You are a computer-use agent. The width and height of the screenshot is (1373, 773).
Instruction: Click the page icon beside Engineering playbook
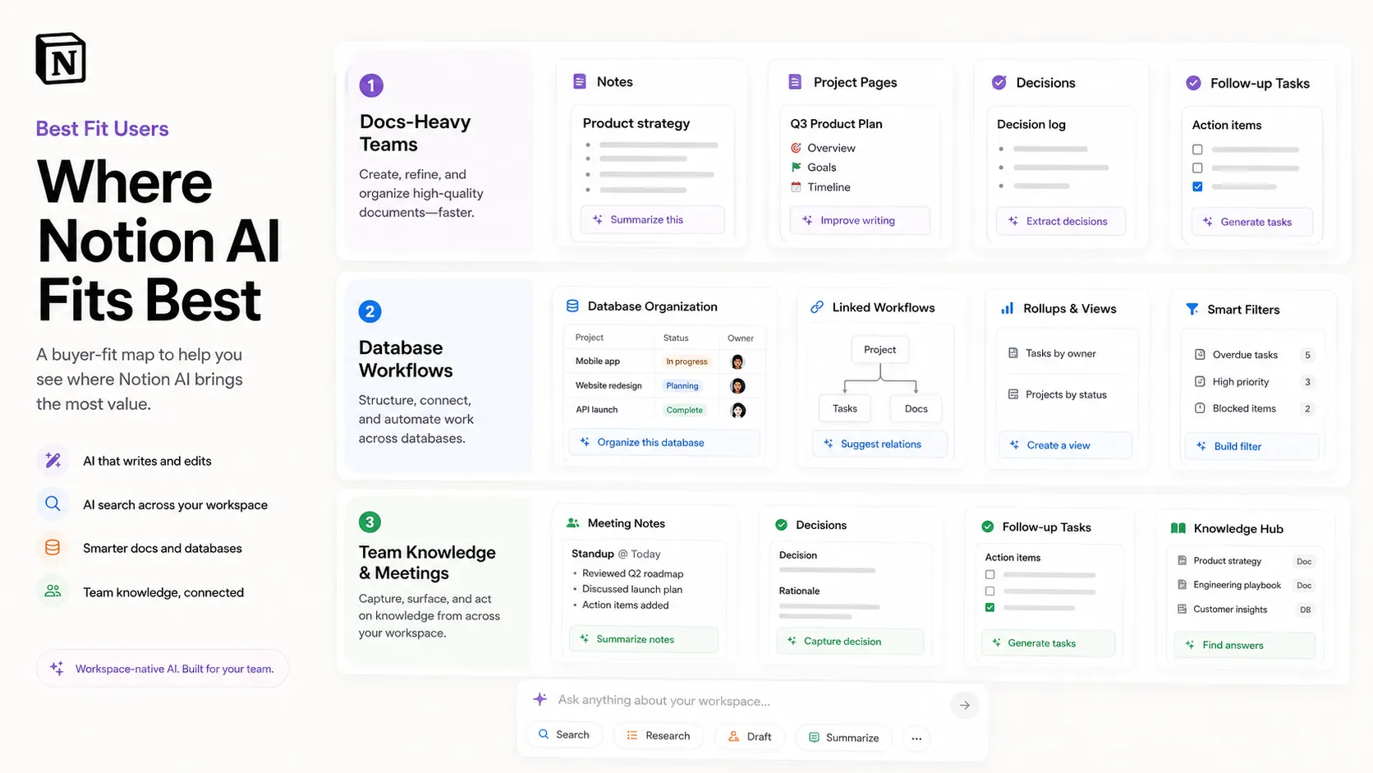point(1182,585)
